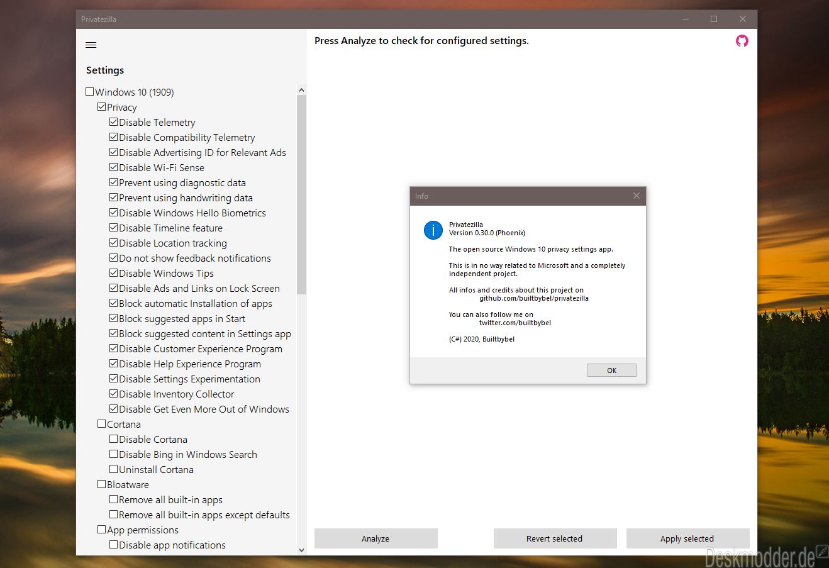The height and width of the screenshot is (568, 829).
Task: Minimize the Privatezilla window
Action: [x=685, y=19]
